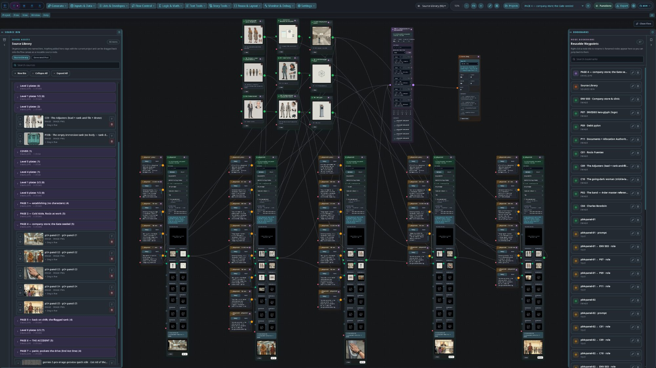Add a new page with the plus button

[588, 6]
